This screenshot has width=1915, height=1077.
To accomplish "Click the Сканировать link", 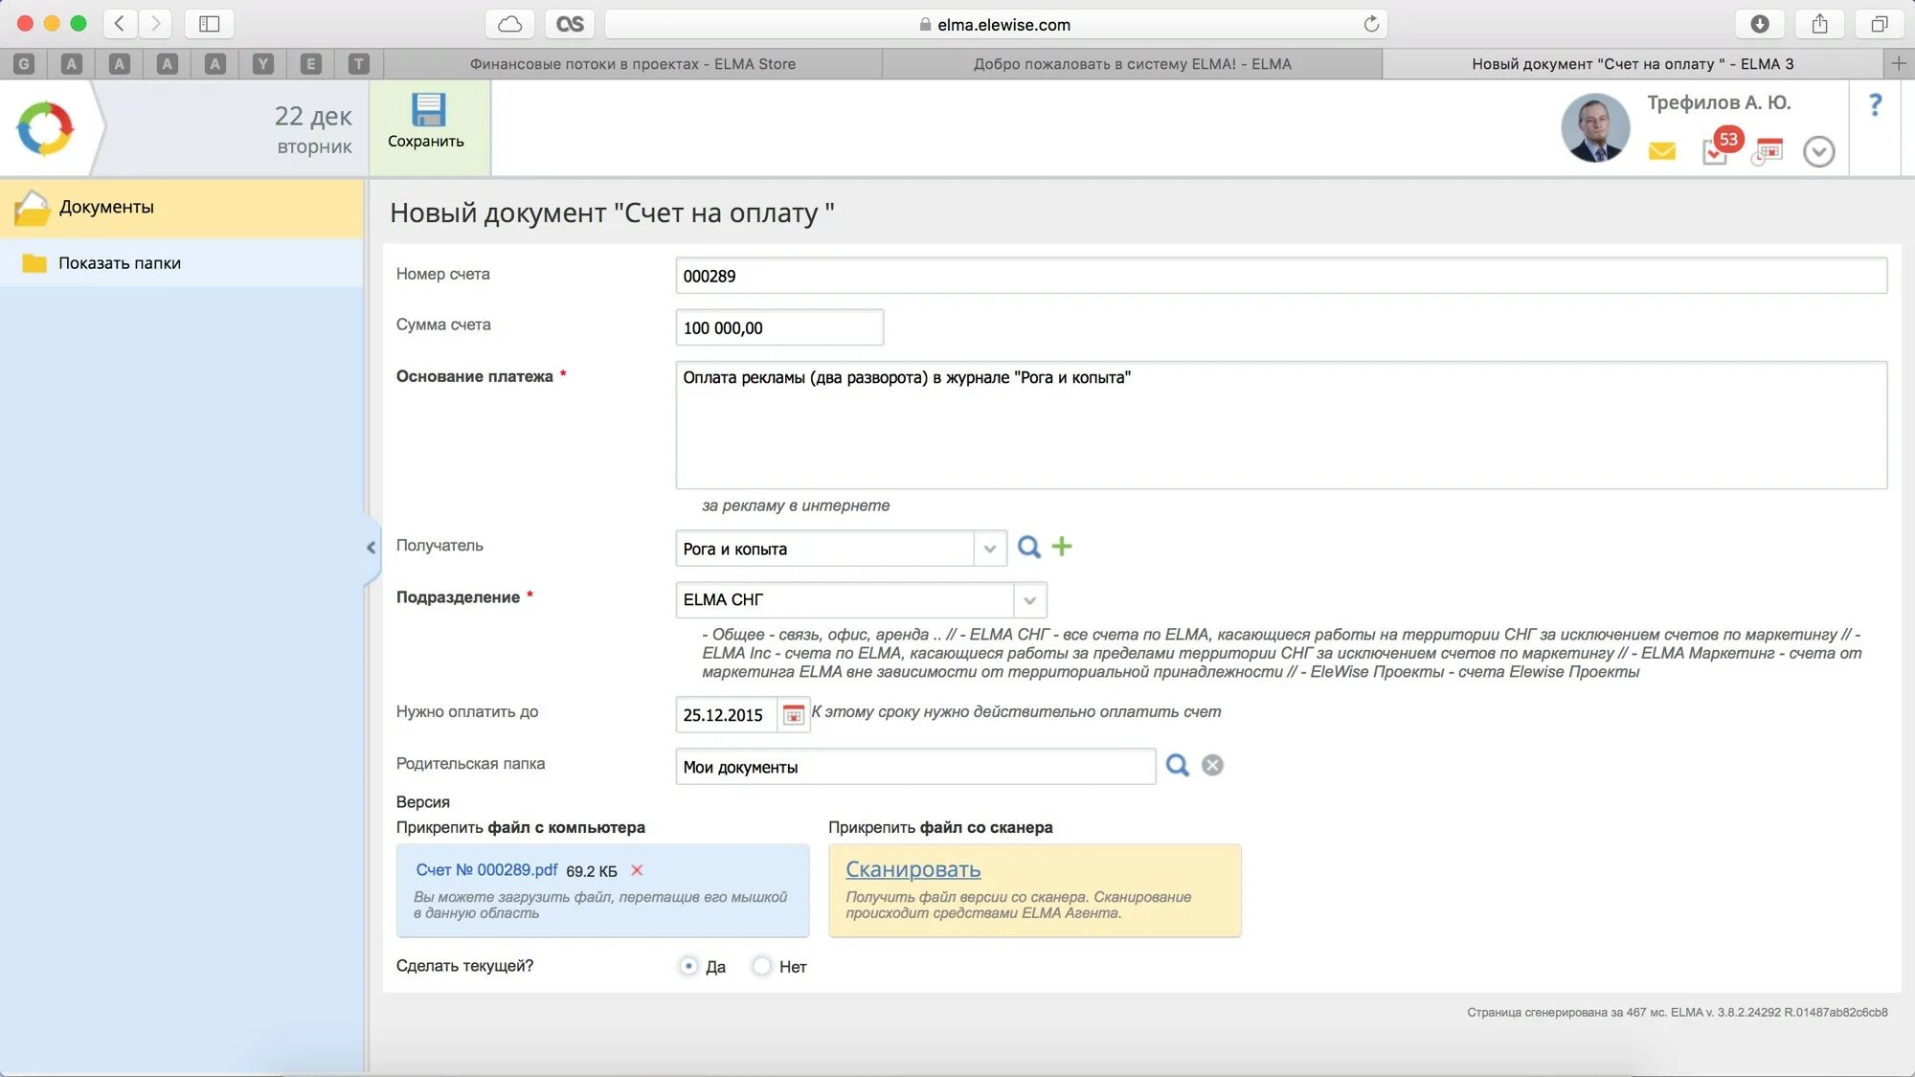I will [x=912, y=869].
